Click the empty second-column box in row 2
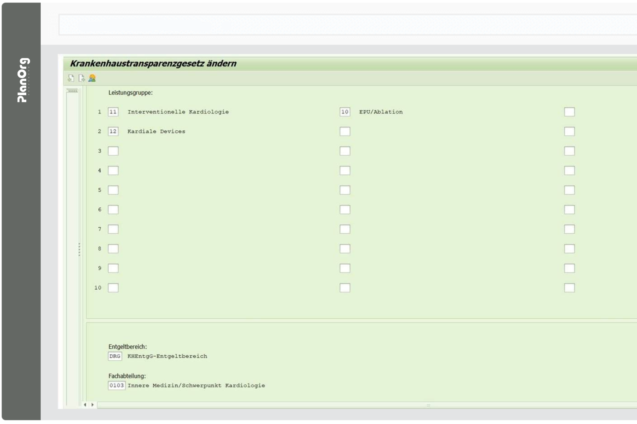Viewport: 637px width, 424px height. tap(345, 131)
